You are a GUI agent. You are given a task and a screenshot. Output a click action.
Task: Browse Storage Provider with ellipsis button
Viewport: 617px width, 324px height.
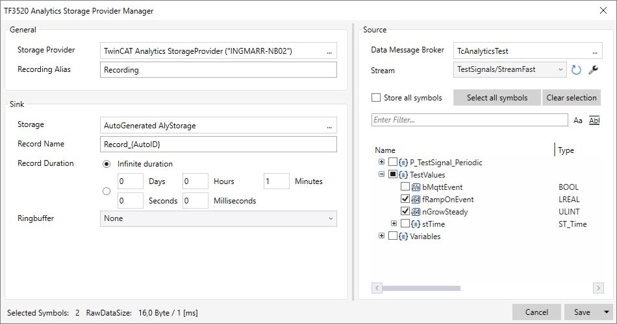[x=329, y=51]
